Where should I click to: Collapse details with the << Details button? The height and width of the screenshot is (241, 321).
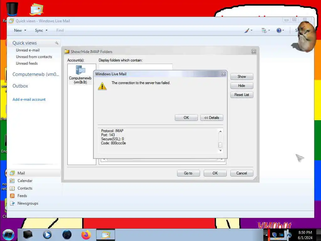click(x=212, y=118)
